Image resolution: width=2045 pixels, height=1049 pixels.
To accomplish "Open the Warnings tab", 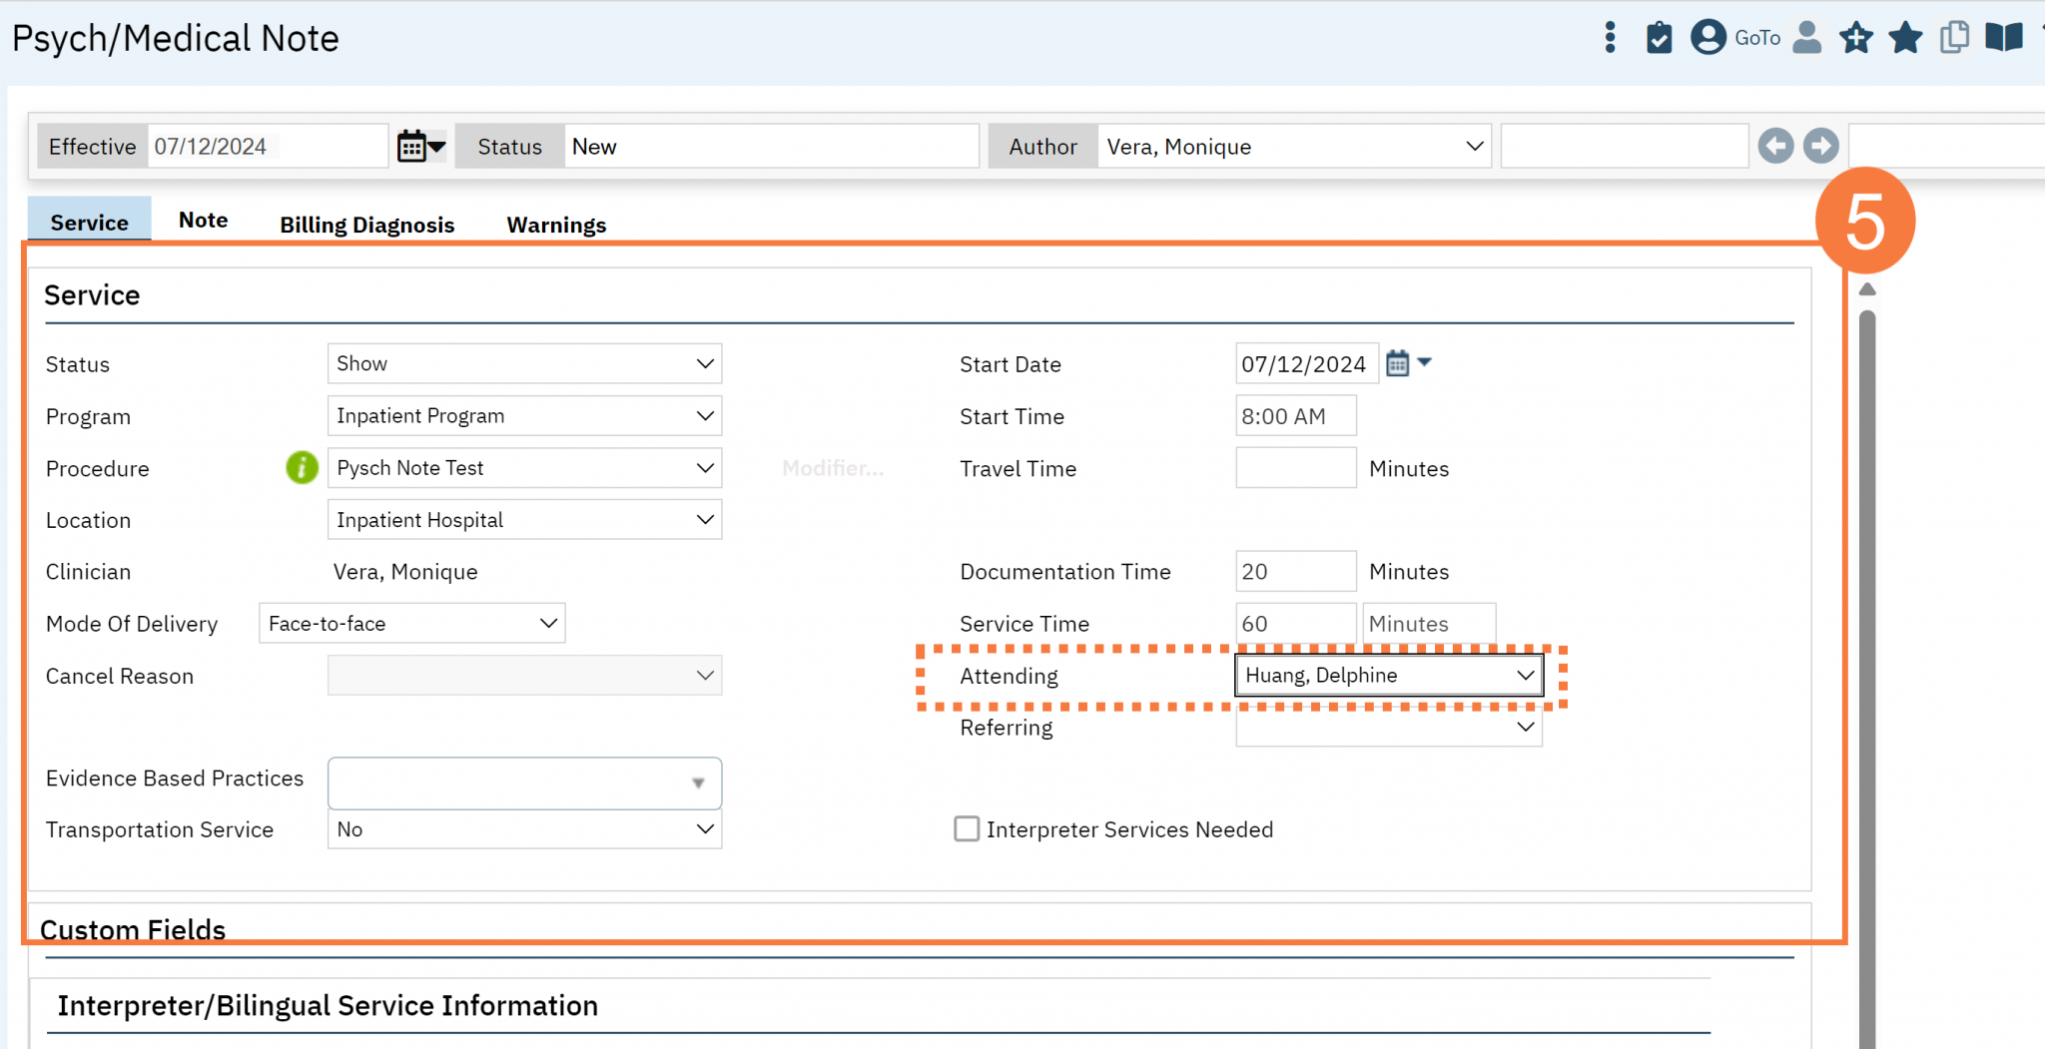I will pyautogui.click(x=556, y=224).
